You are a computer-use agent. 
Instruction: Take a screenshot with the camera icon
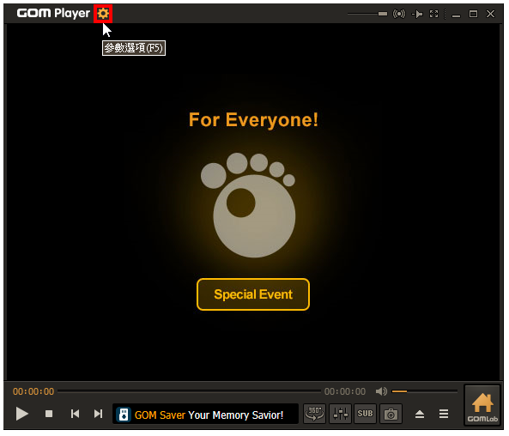pyautogui.click(x=391, y=414)
